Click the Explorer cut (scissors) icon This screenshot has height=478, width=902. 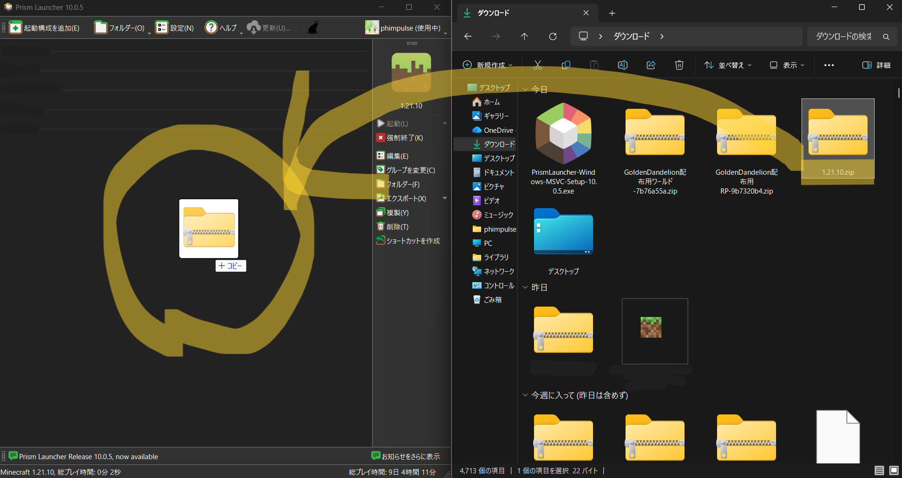point(538,65)
